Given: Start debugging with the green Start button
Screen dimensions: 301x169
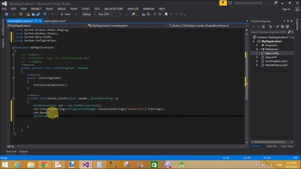Looking at the screenshot, I should 65,14.
